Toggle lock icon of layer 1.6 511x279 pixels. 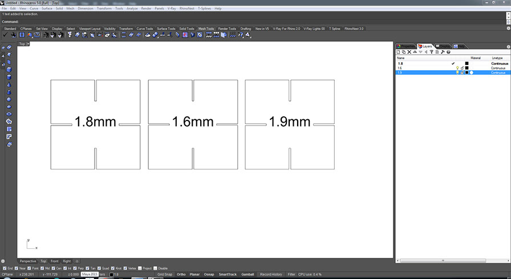(462, 68)
